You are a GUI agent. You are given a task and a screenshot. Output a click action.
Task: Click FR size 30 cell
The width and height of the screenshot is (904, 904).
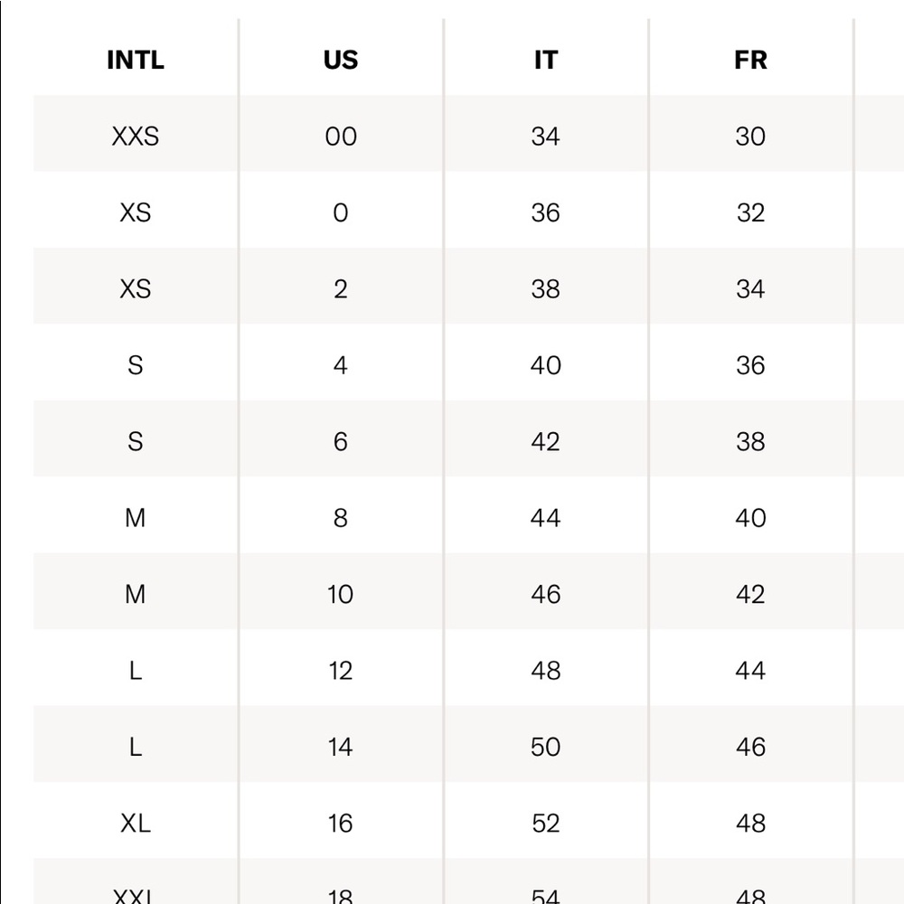[x=750, y=137]
